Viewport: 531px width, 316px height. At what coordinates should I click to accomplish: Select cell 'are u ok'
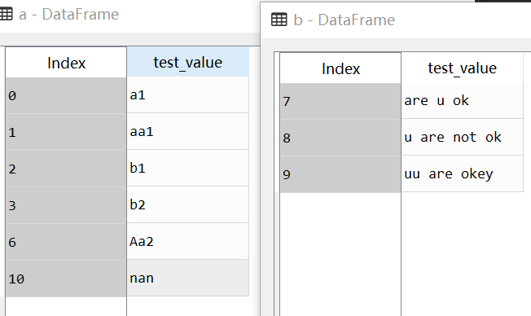(463, 101)
